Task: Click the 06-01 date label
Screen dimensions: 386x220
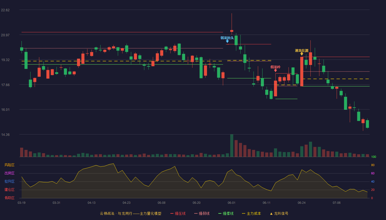Action: point(232,203)
